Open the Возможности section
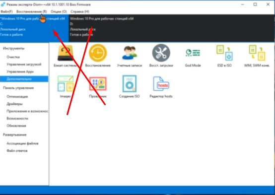 click(17, 119)
